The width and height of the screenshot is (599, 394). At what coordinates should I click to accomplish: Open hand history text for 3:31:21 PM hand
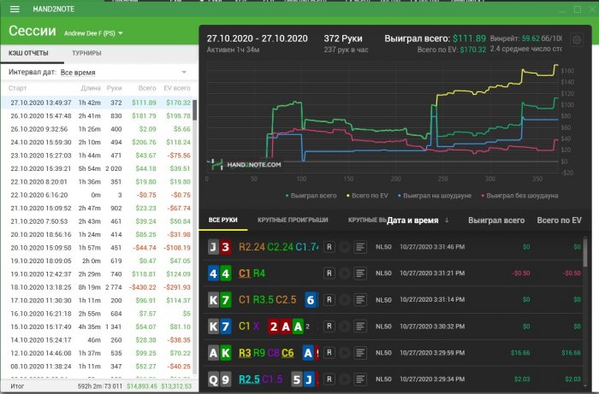pos(360,273)
